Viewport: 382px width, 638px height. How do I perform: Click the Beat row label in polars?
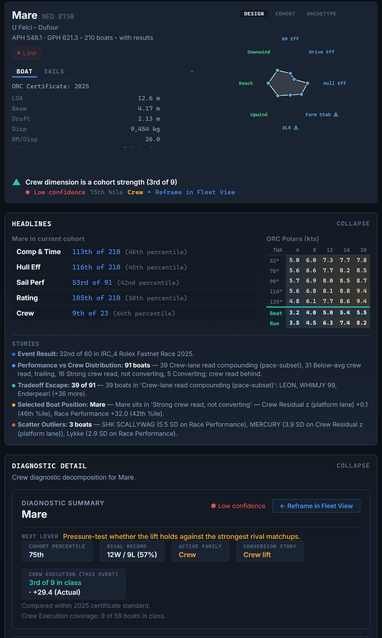pyautogui.click(x=276, y=313)
